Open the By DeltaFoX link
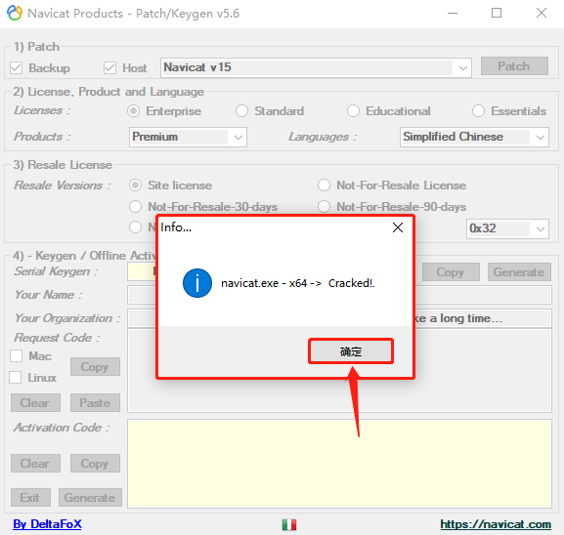This screenshot has height=535, width=564. tap(47, 524)
